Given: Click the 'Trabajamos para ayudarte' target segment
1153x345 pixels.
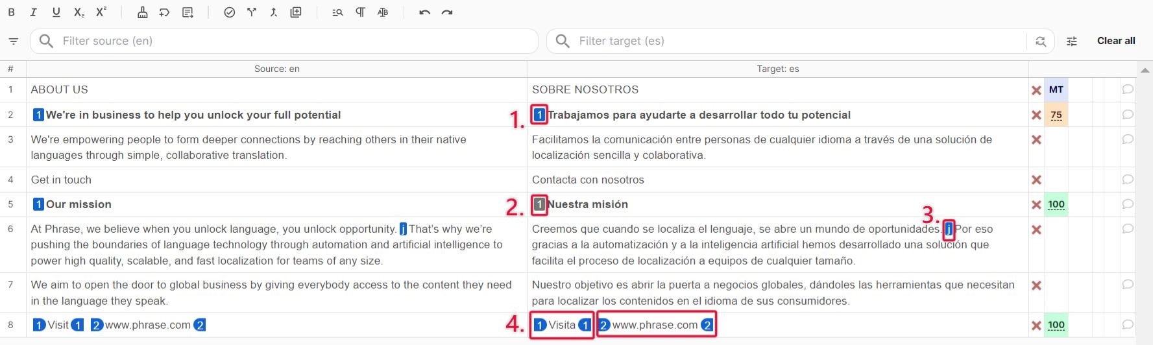Looking at the screenshot, I should coord(777,115).
